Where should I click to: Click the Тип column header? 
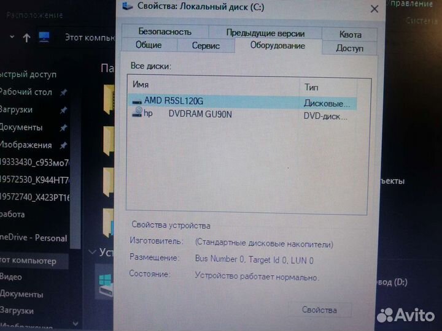pos(328,87)
